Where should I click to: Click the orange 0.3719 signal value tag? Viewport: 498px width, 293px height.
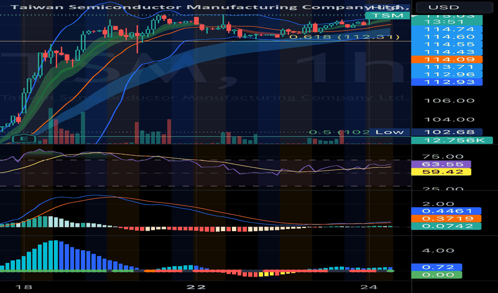(x=446, y=218)
